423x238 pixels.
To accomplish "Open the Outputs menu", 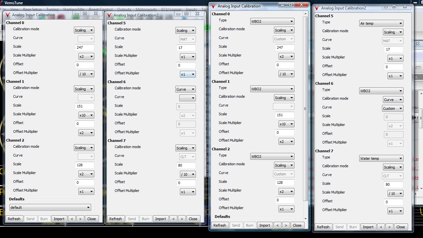I will coord(124,9).
